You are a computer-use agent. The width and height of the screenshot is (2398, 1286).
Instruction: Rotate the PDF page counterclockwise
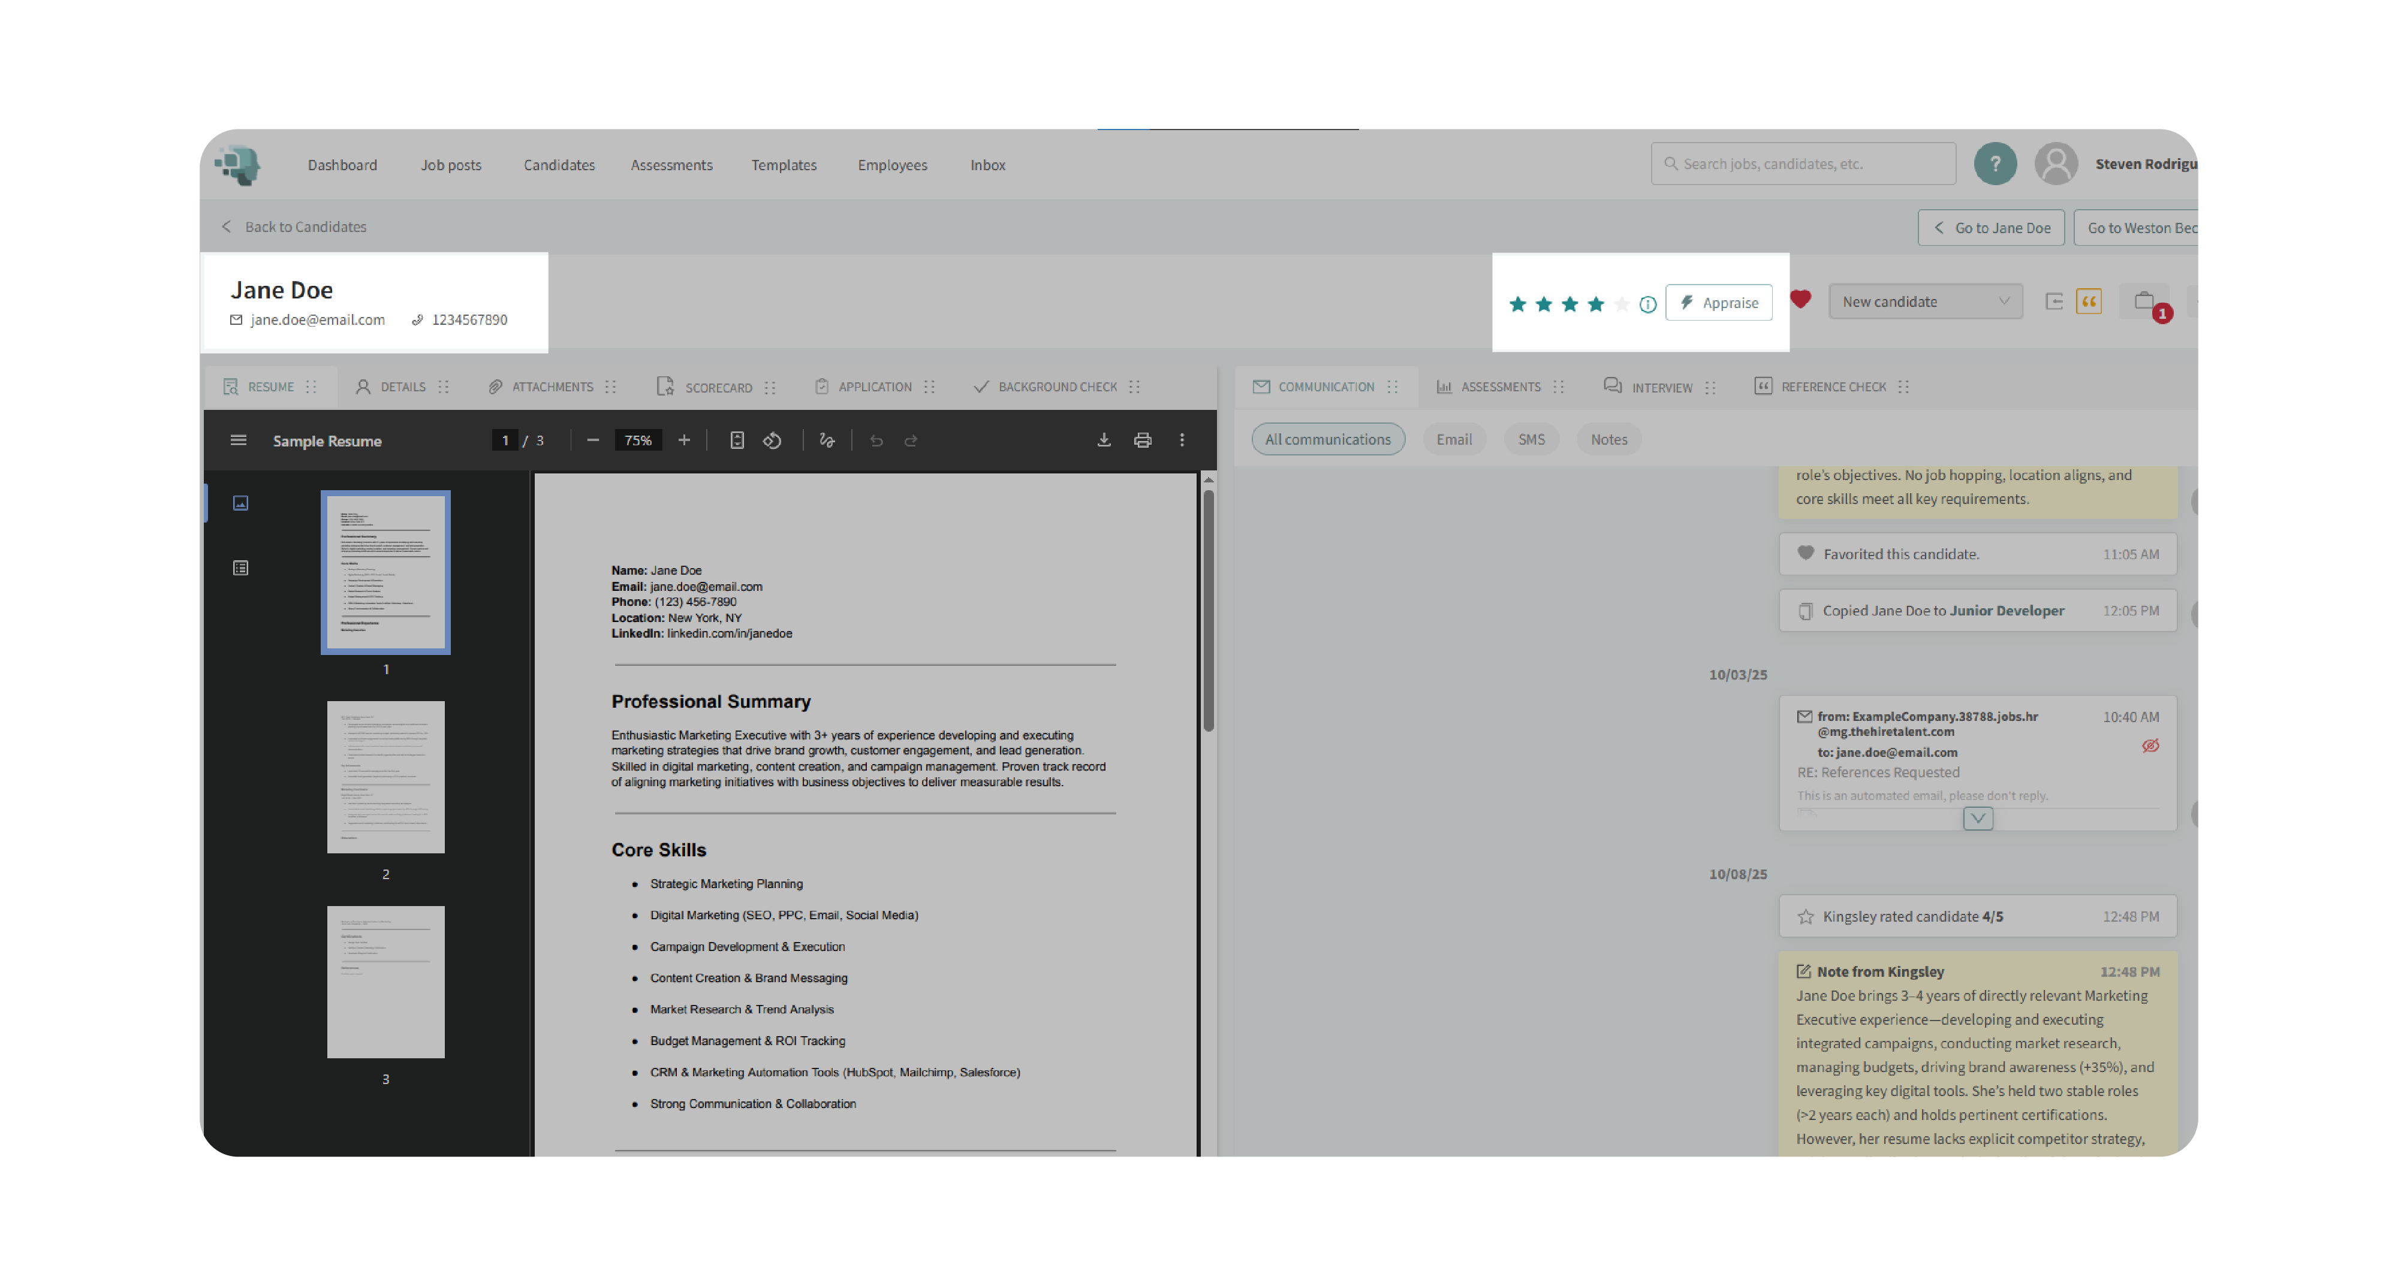772,440
